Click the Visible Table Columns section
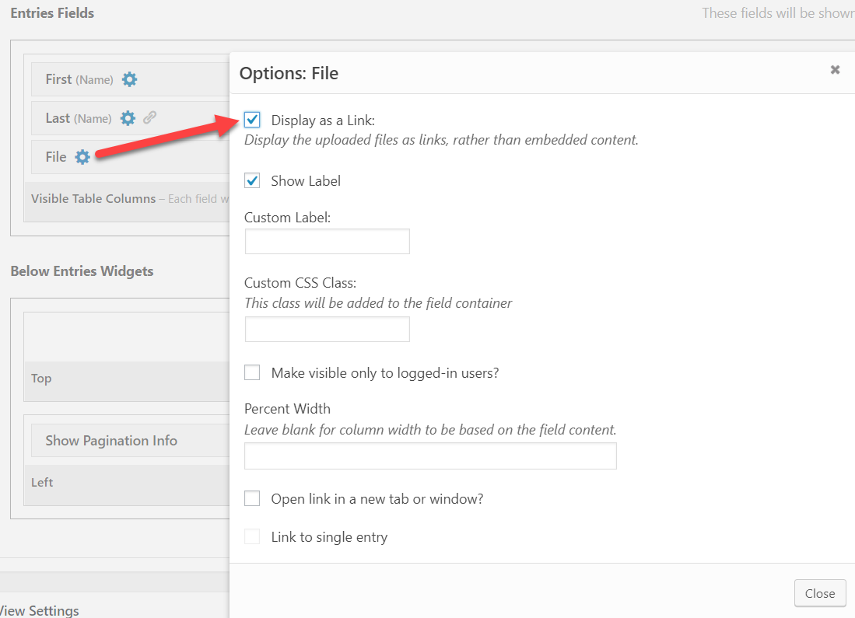This screenshot has width=855, height=618. (x=93, y=198)
